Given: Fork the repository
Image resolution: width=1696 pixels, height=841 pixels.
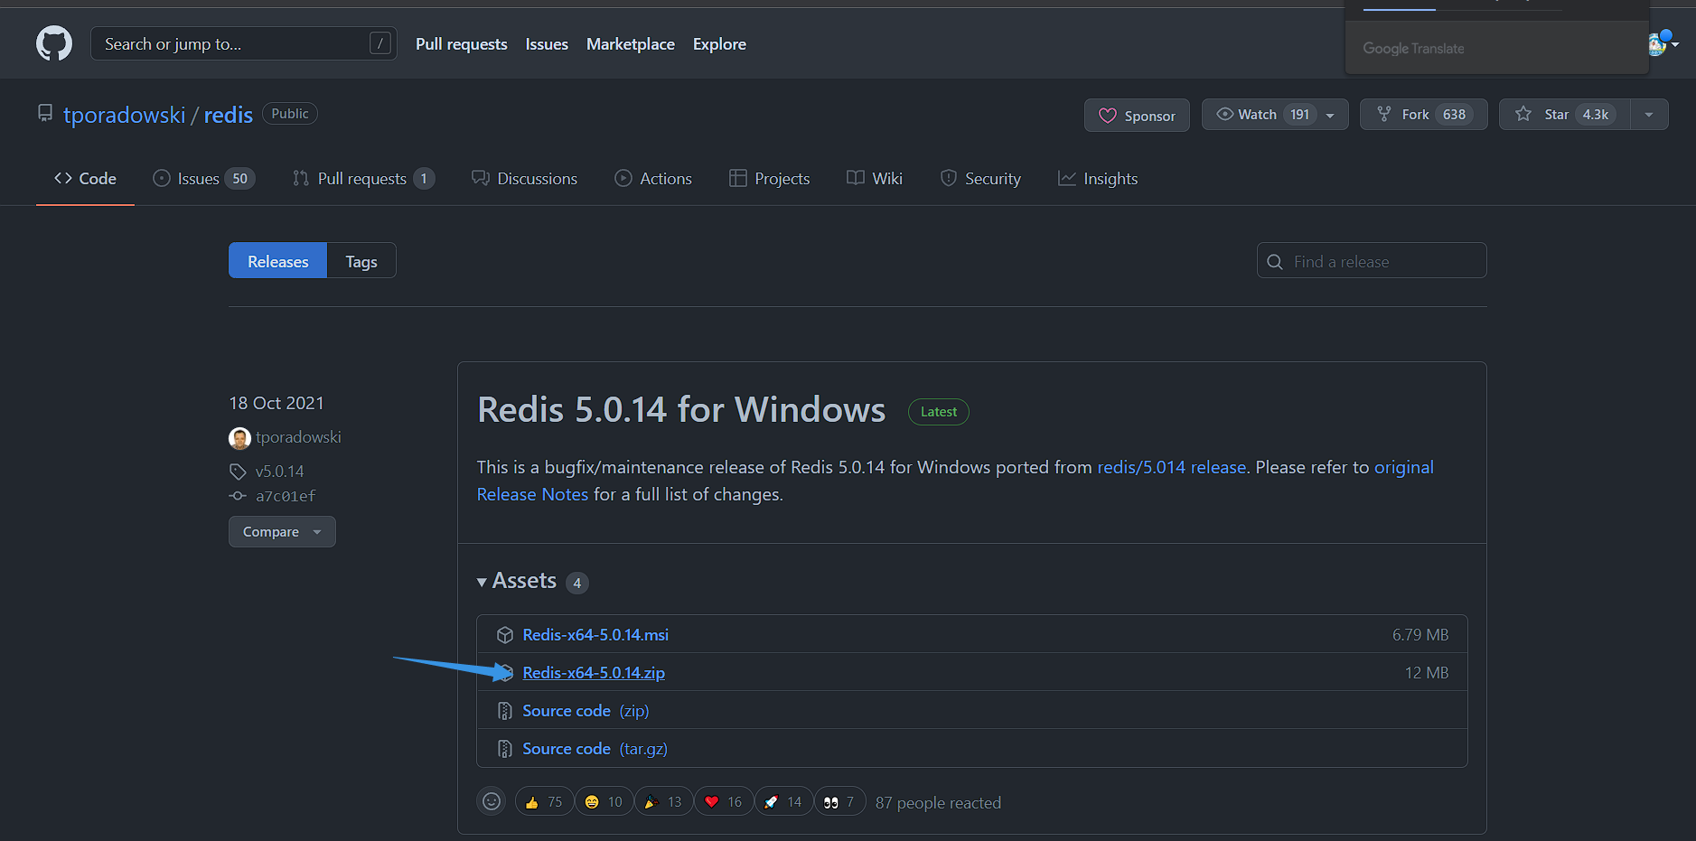Looking at the screenshot, I should click(1423, 115).
